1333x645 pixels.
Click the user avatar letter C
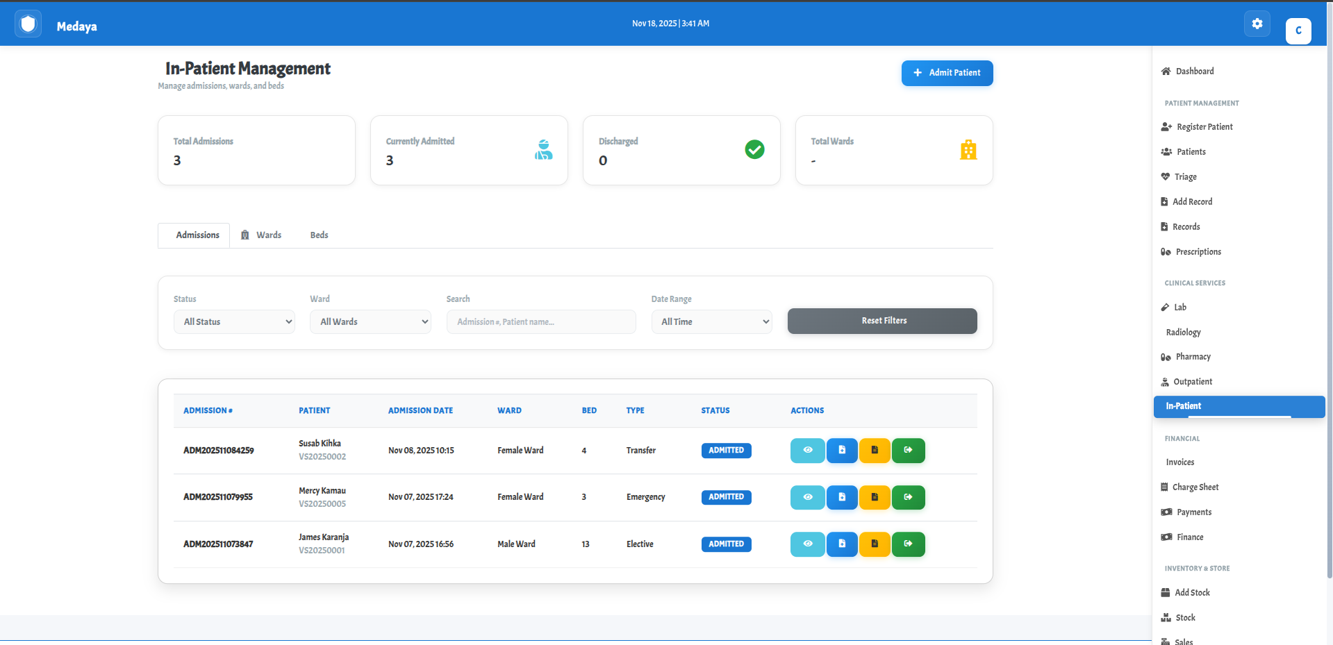1298,31
